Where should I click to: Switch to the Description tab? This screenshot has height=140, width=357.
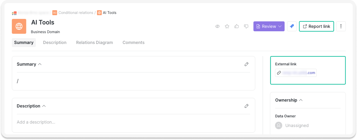coord(55,43)
